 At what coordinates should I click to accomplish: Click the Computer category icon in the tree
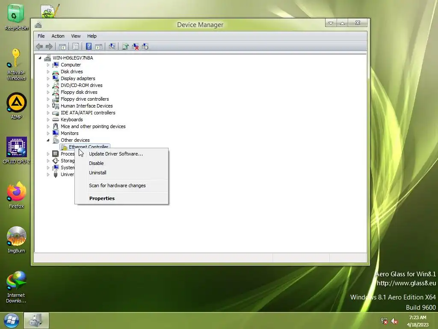tap(56, 65)
